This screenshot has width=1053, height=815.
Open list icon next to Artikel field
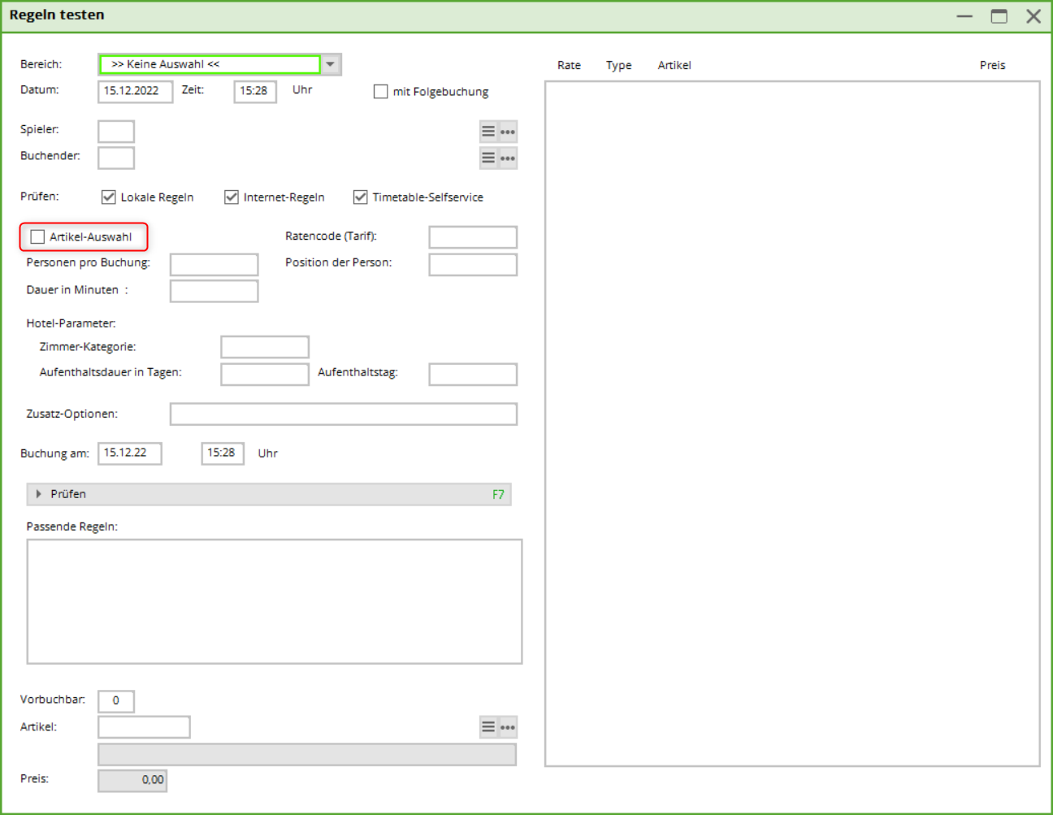coord(488,727)
